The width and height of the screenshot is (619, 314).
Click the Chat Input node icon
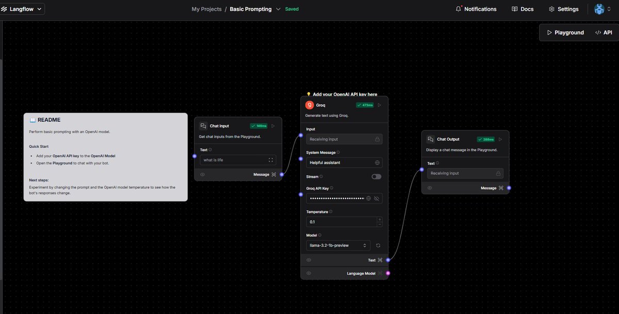203,126
